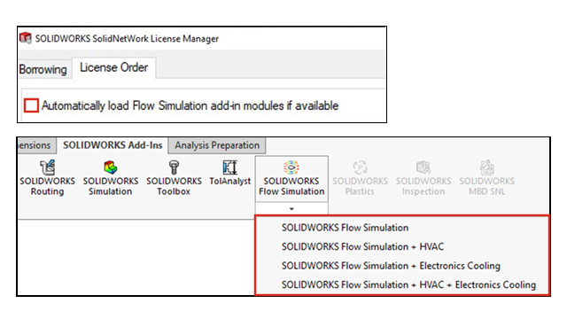567x319 pixels.
Task: Collapse the Flow Simulation dropdown arrow
Action: click(x=291, y=209)
